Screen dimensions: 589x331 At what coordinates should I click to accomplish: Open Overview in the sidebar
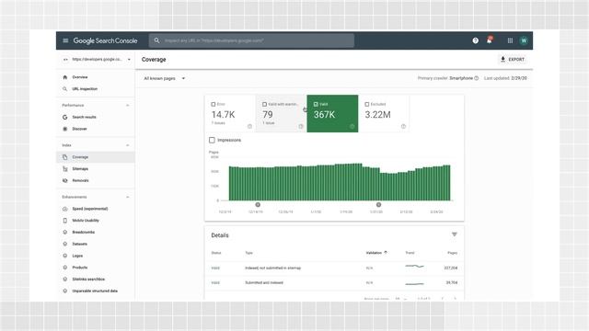[x=96, y=77]
